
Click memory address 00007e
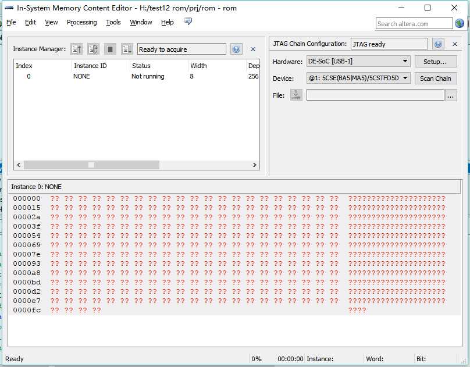coord(27,254)
